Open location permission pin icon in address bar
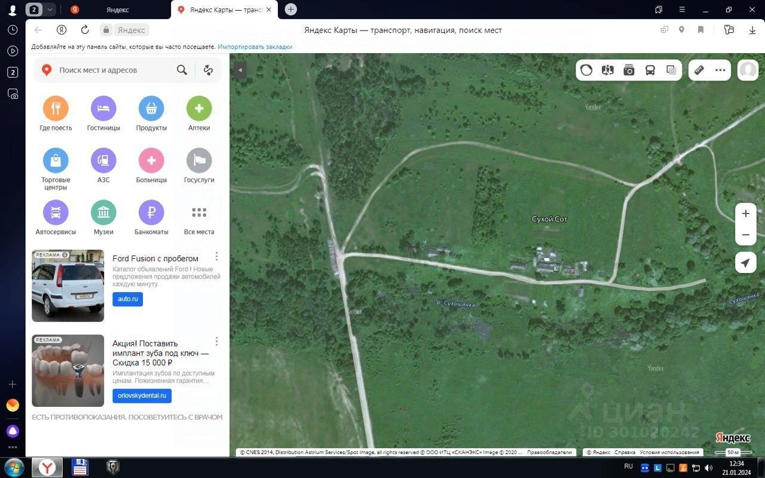765x478 pixels. pyautogui.click(x=681, y=30)
